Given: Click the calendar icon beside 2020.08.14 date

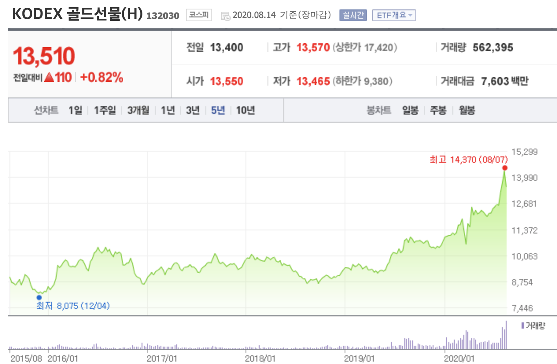Looking at the screenshot, I should 225,16.
